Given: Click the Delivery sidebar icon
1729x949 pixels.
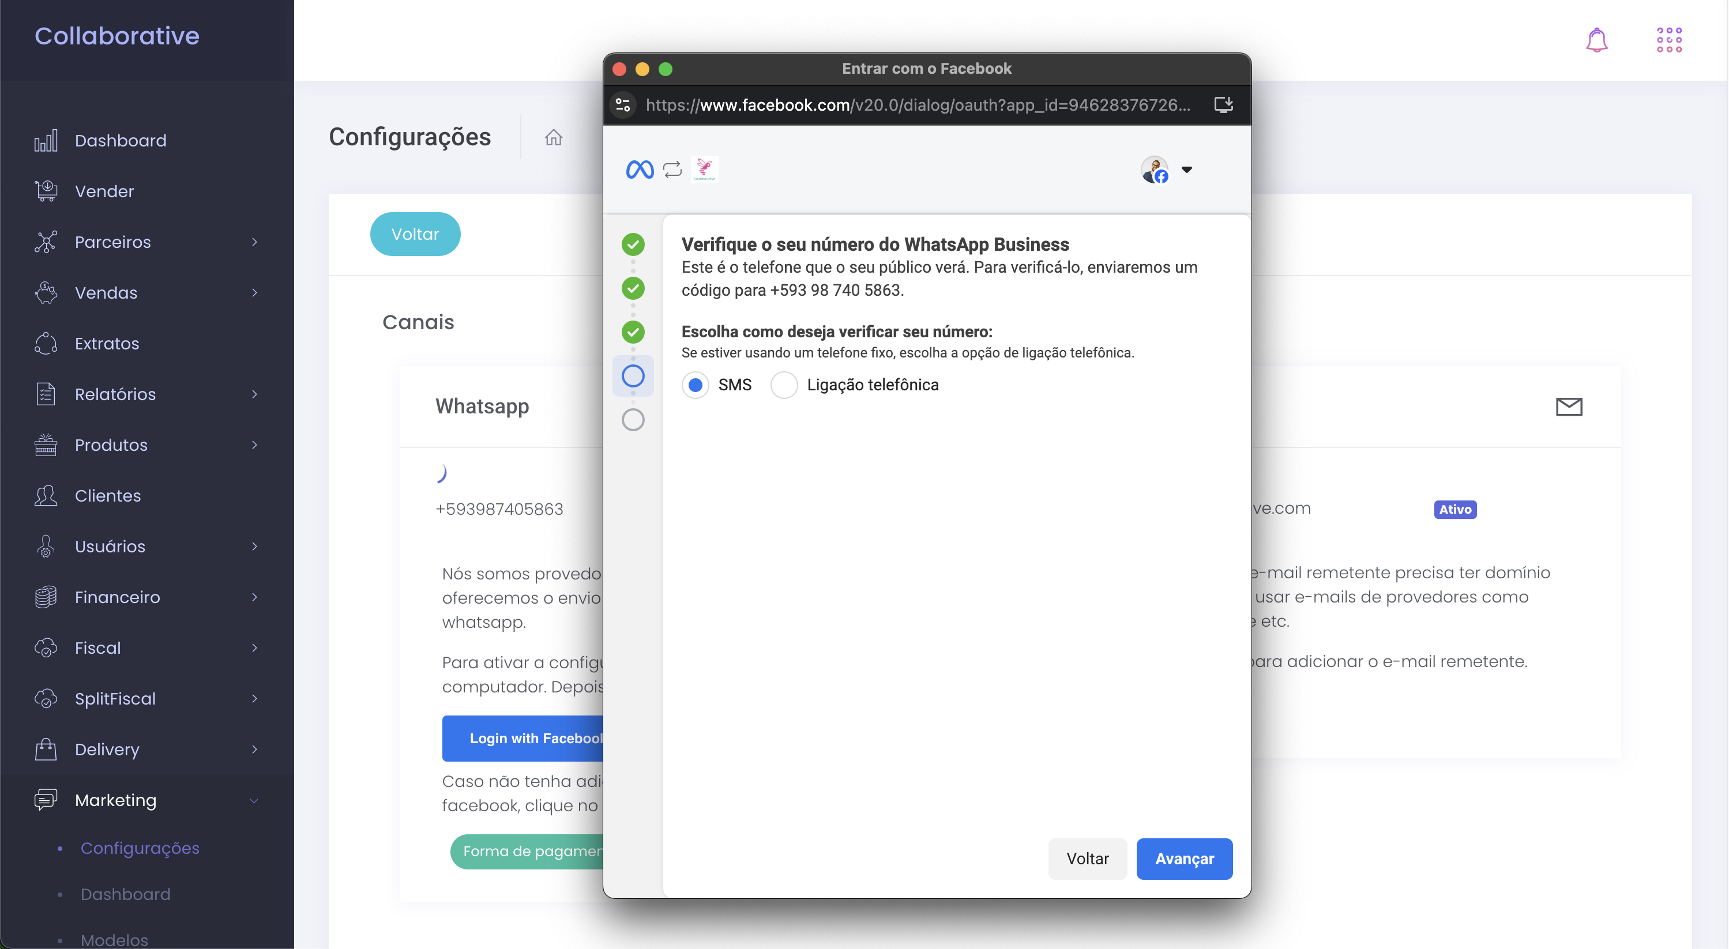Looking at the screenshot, I should coord(46,748).
